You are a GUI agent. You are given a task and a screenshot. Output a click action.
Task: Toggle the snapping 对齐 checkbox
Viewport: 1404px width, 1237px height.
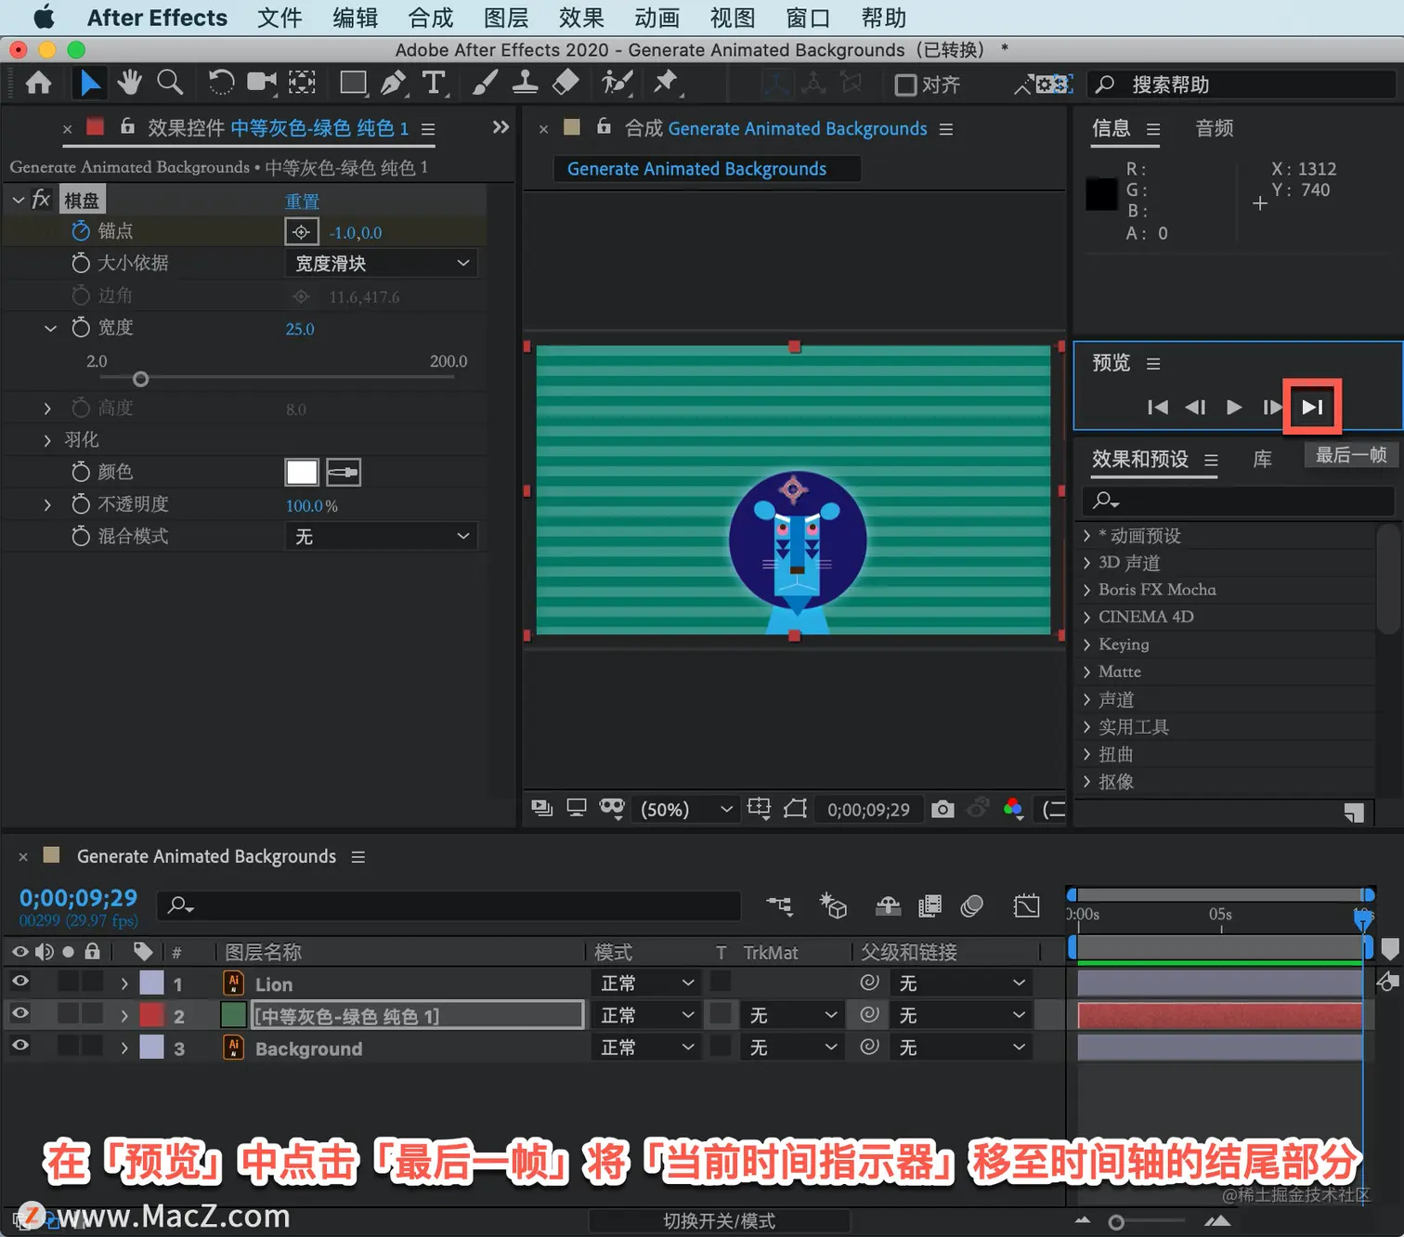[905, 85]
